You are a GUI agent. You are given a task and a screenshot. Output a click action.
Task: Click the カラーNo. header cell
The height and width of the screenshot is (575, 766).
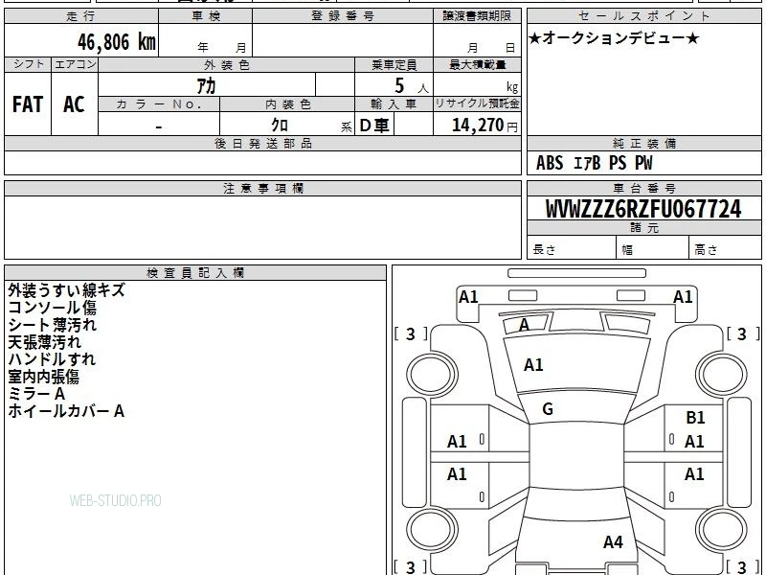[x=159, y=104]
